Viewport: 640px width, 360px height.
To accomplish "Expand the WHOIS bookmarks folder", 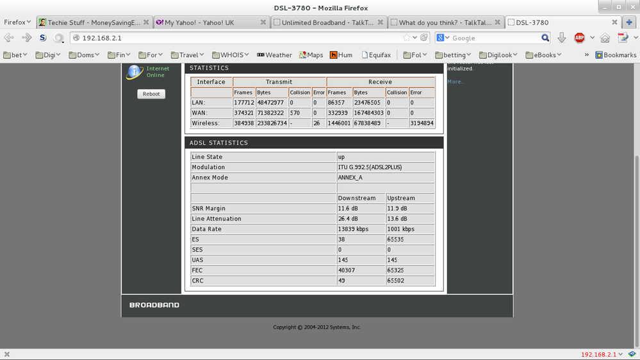I will click(x=231, y=54).
